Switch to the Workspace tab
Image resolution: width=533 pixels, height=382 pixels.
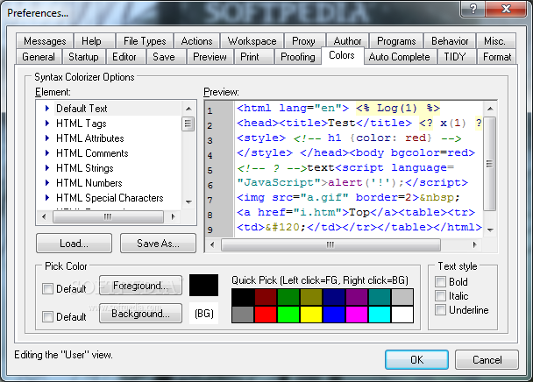tap(252, 41)
